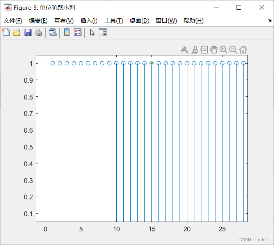The width and height of the screenshot is (274, 245).
Task: Activate the data brushing tool
Action: click(194, 50)
